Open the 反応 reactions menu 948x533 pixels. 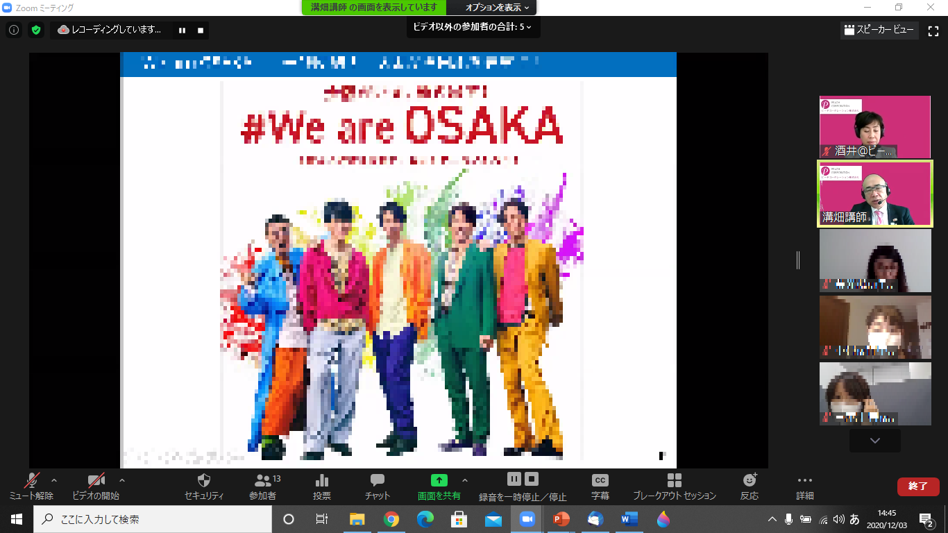pos(750,487)
